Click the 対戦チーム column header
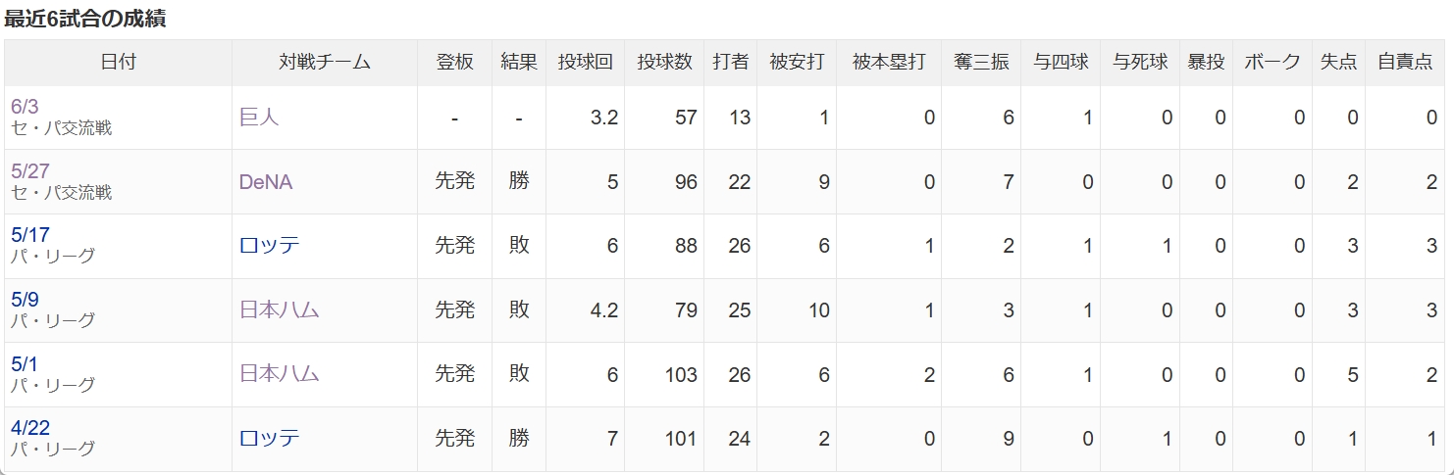Screen dimensions: 1454x475 coord(325,63)
